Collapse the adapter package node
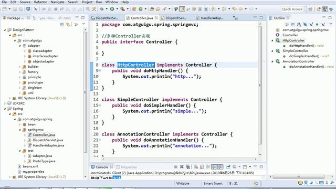The image size is (336, 189). pyautogui.click(x=20, y=46)
